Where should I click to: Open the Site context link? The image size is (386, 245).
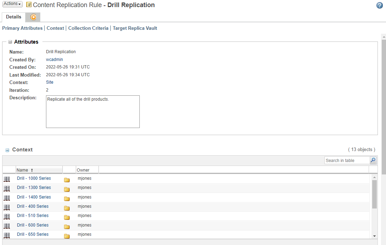click(50, 82)
